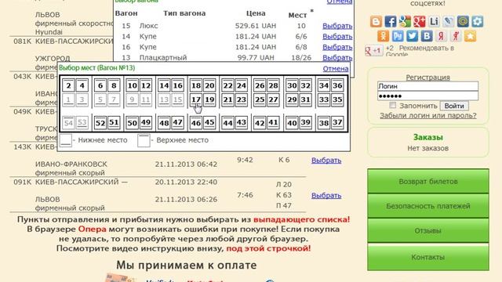502x282 pixels.
Task: Click the Заказы heading
Action: click(x=428, y=137)
